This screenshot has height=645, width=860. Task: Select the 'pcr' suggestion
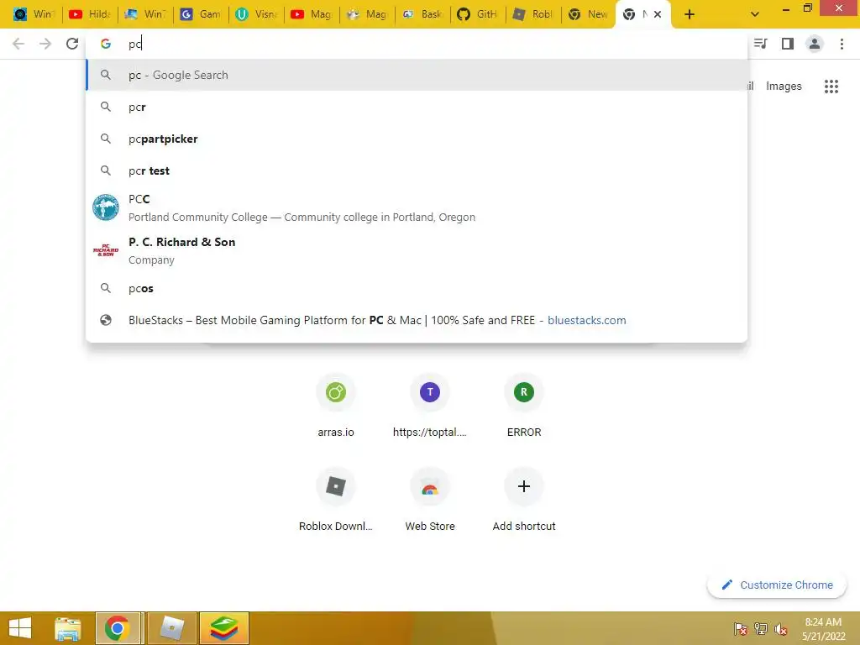pyautogui.click(x=417, y=107)
